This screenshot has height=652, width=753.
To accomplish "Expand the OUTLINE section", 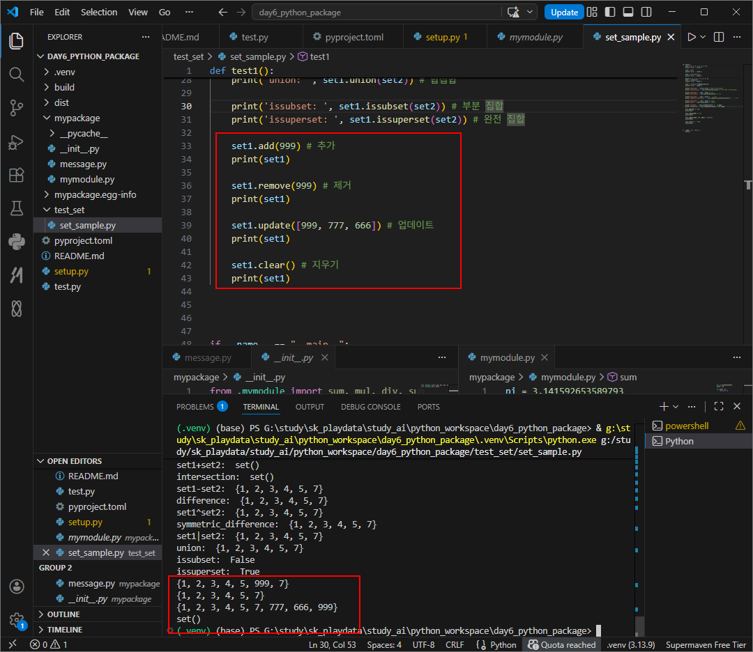I will (x=98, y=614).
